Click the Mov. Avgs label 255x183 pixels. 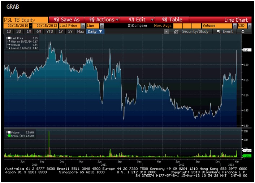click(x=163, y=26)
